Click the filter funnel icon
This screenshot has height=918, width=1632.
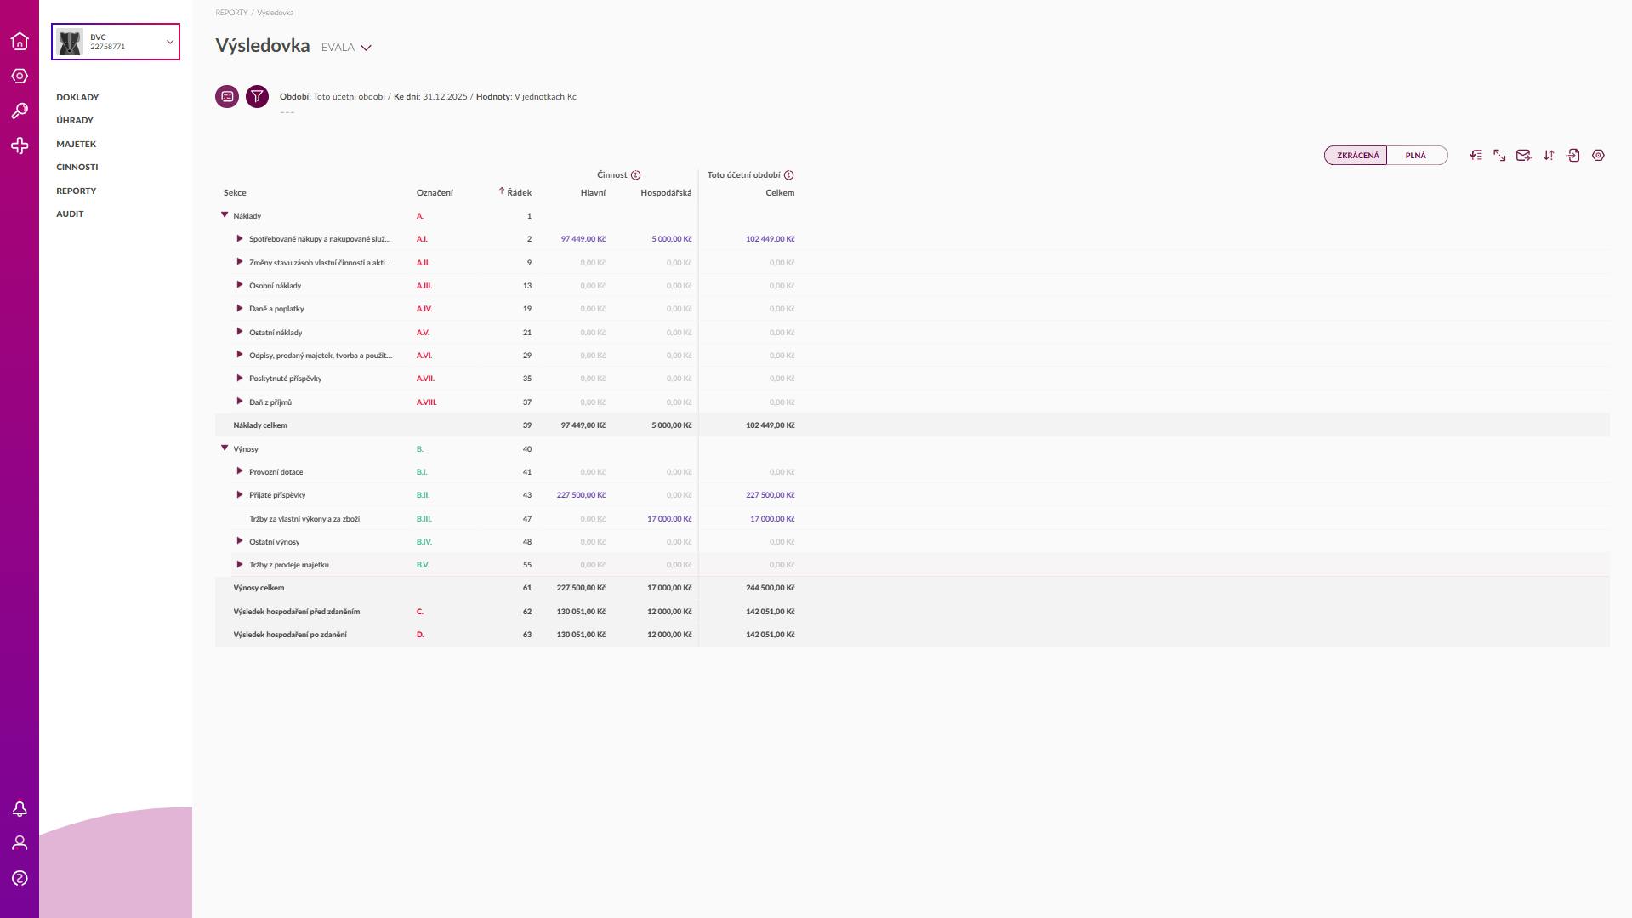tap(257, 97)
